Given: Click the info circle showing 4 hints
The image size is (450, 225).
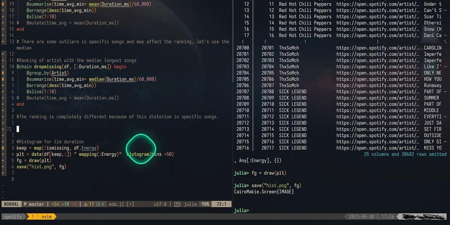Looking at the screenshot, I should coord(98,204).
